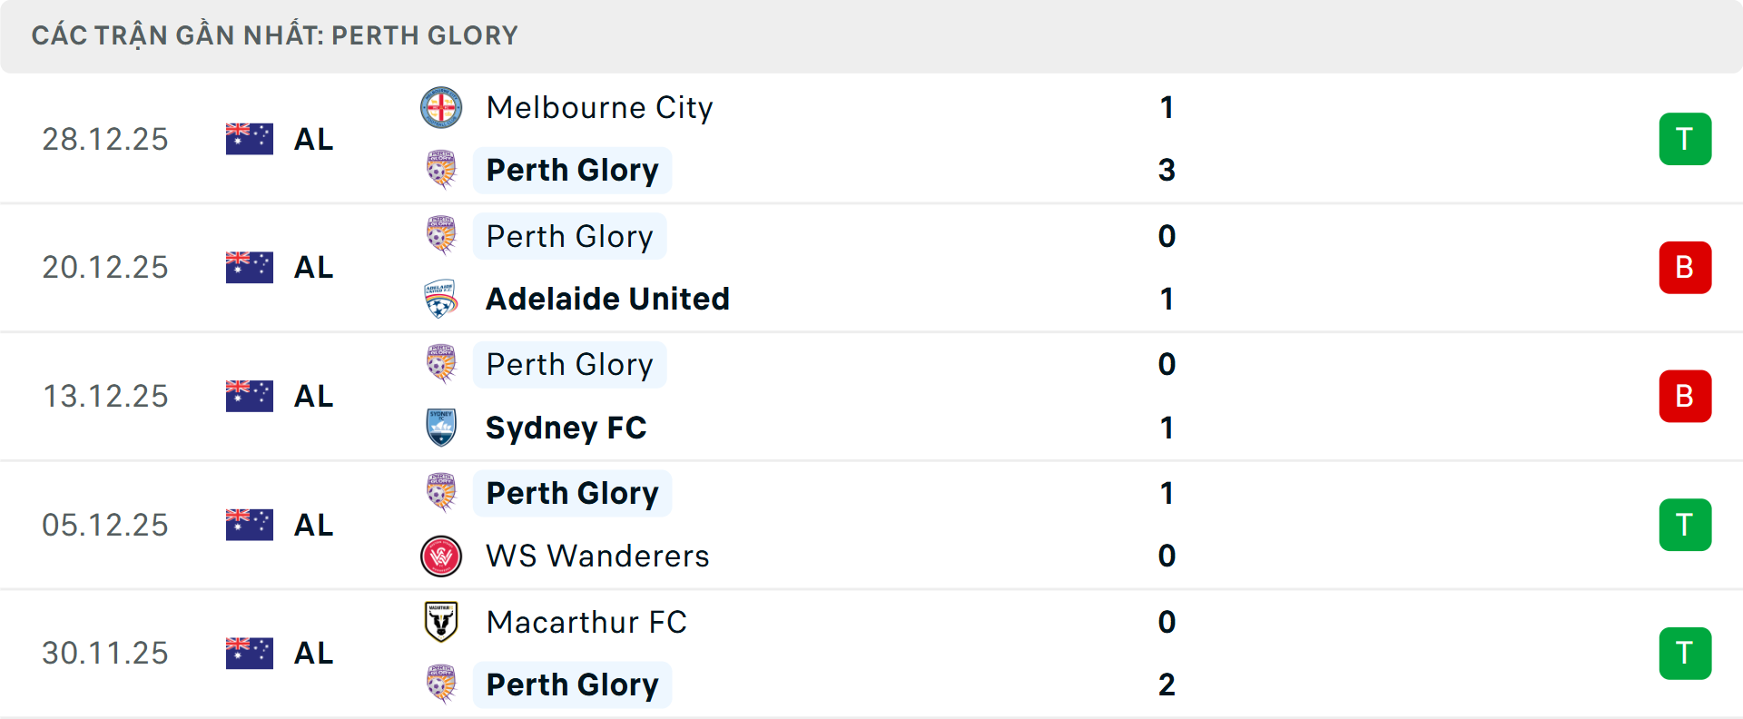1743x719 pixels.
Task: Select the date 05.12.25
Action: point(105,525)
